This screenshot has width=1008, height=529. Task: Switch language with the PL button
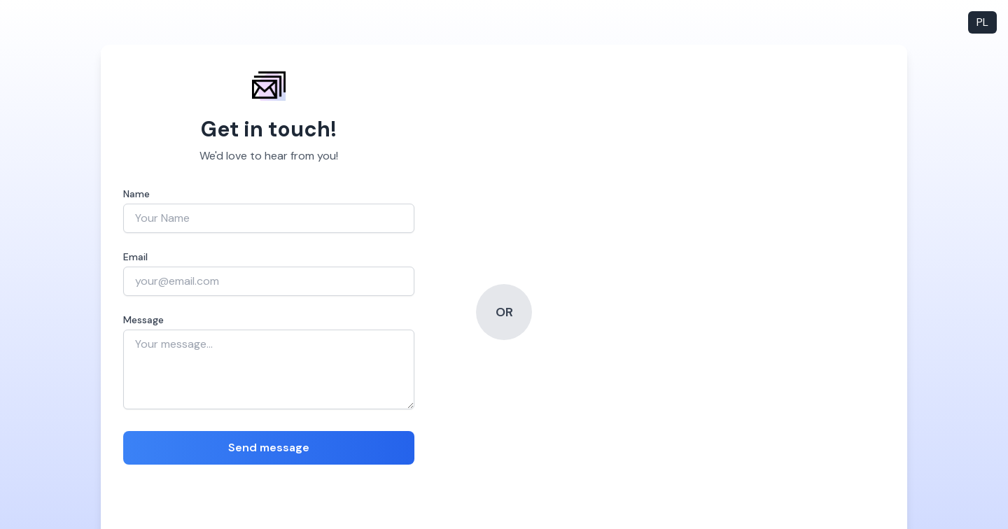982,22
